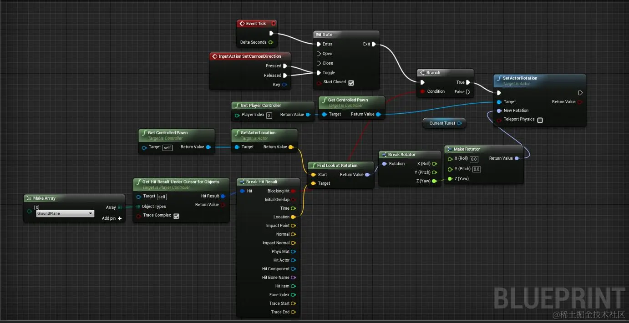629x323 pixels.
Task: Click the Current Turret variable output pin
Action: coord(459,123)
